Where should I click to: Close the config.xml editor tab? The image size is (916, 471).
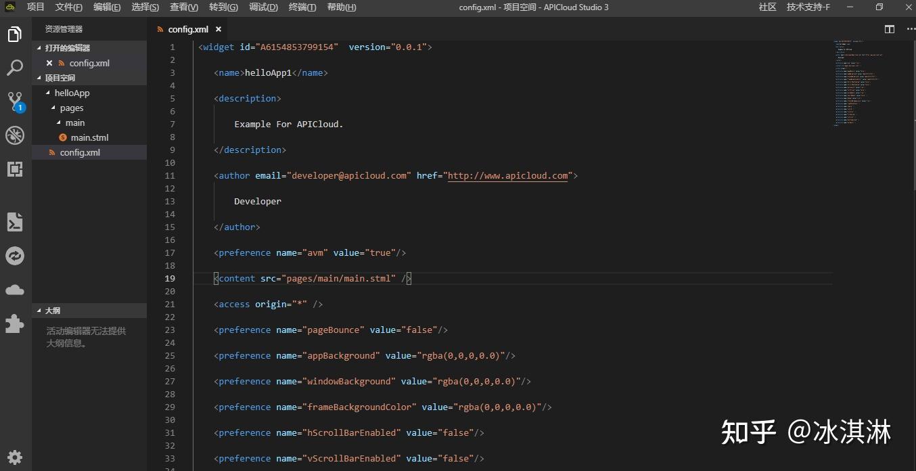[219, 29]
